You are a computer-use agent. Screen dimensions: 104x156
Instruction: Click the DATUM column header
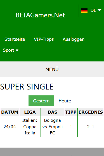(10, 112)
